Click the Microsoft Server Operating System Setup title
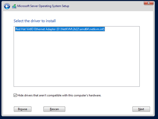Viewport: 158px width, 119px height. click(43, 6)
